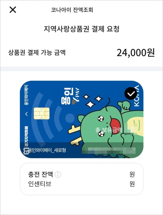Toggle the black checkmark on the card
The image size is (163, 215).
point(131,94)
